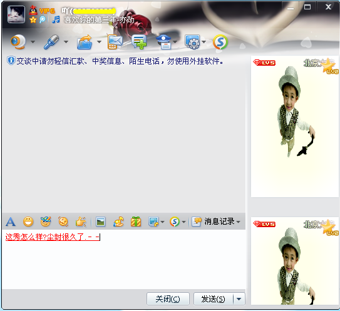Click the music share icon
The image size is (340, 311).
pyautogui.click(x=118, y=222)
